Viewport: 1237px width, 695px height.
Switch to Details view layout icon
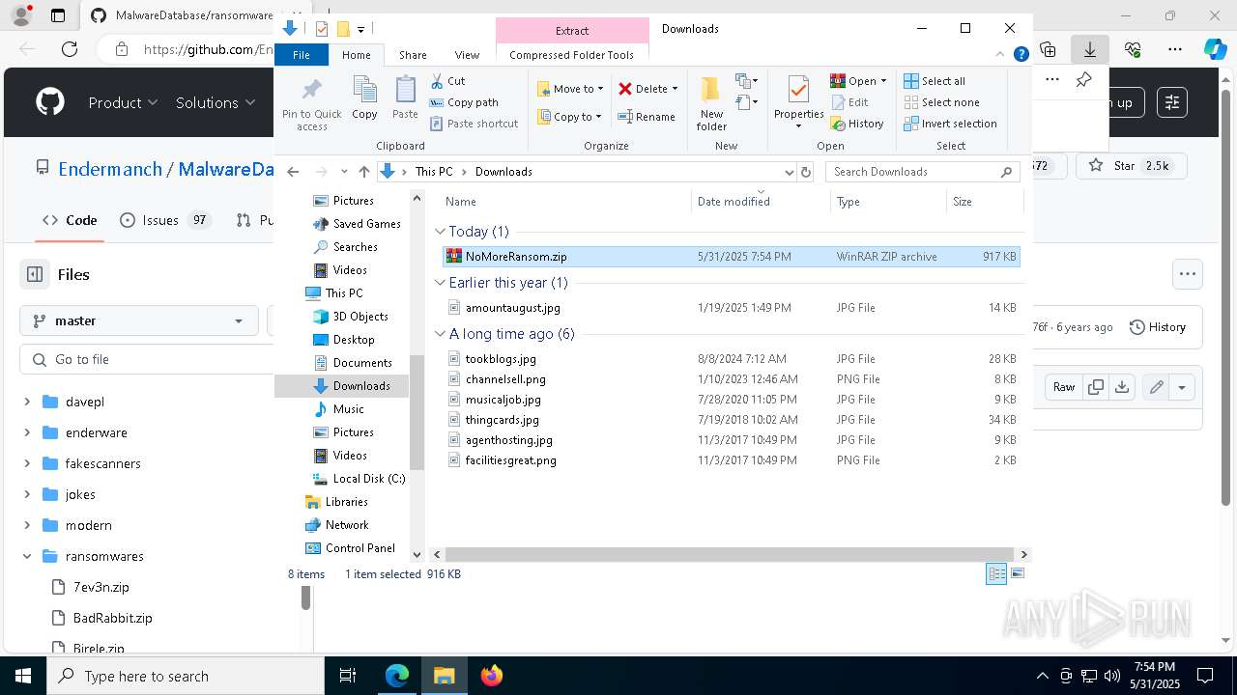[x=996, y=573]
